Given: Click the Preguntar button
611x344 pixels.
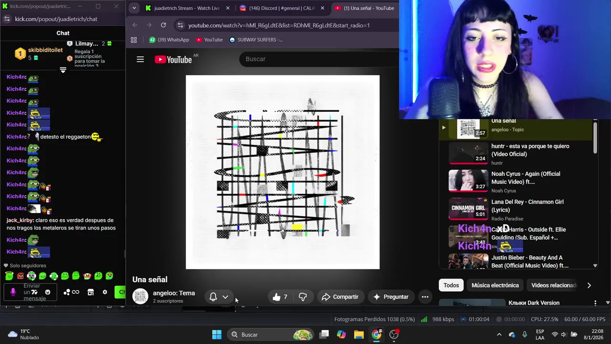Looking at the screenshot, I should [x=390, y=297].
